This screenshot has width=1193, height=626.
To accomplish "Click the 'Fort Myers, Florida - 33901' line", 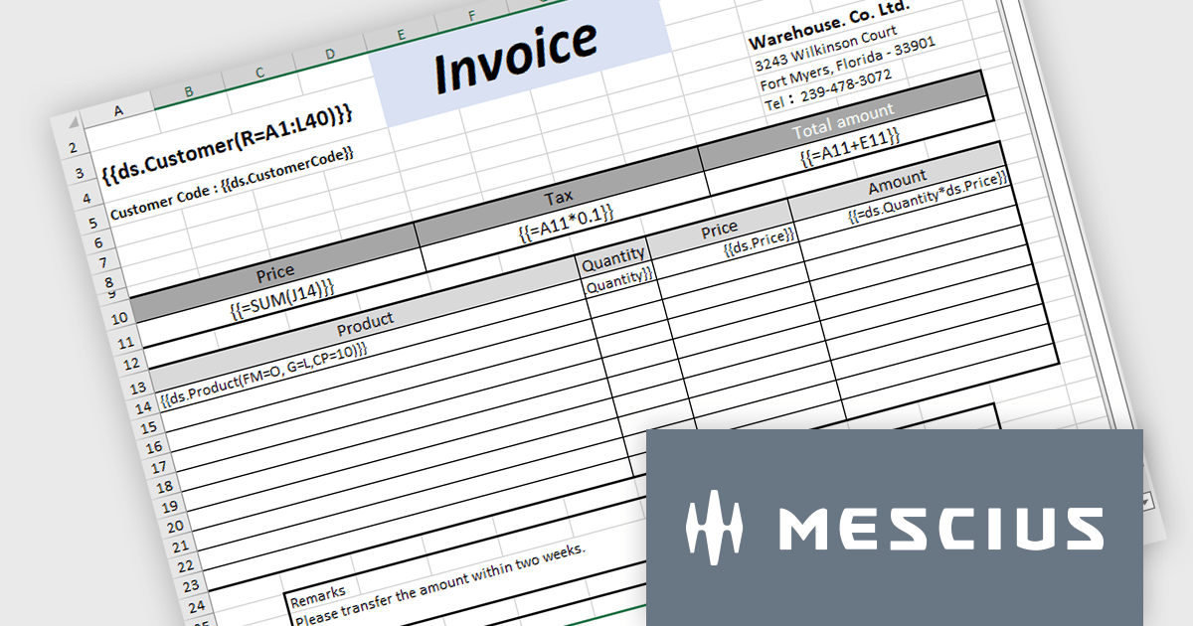I will coord(848,65).
